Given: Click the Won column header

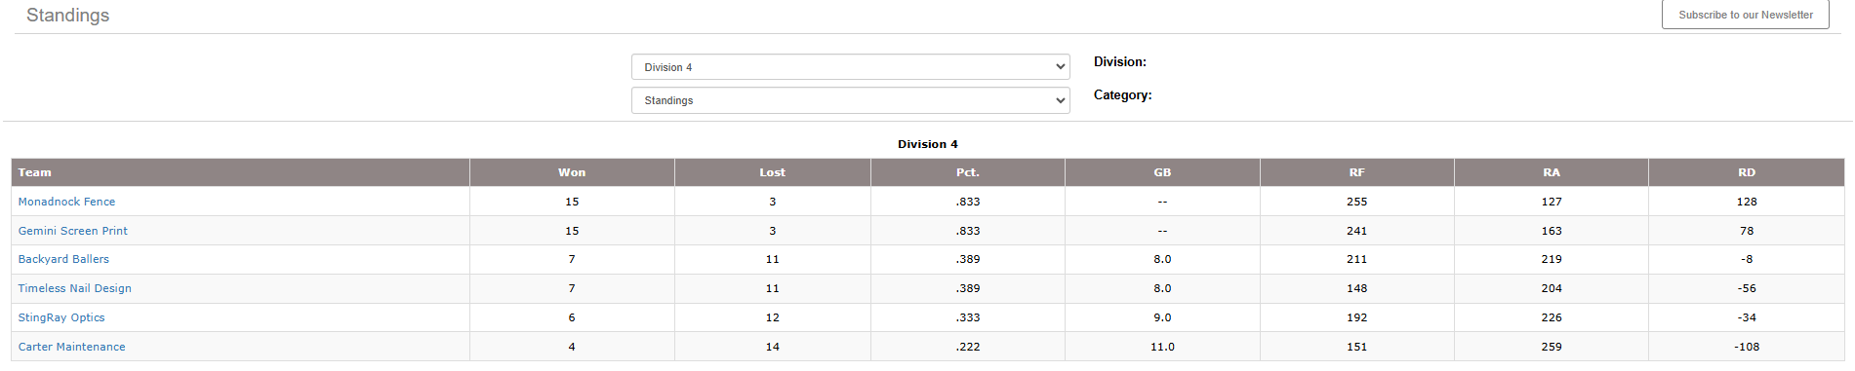Looking at the screenshot, I should (572, 172).
